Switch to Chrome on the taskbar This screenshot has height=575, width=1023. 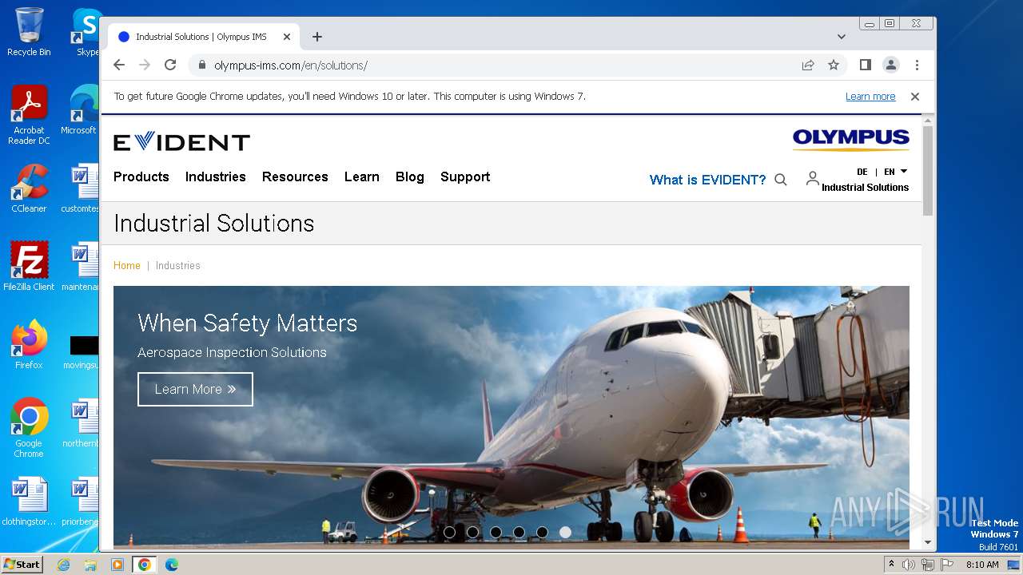click(145, 565)
